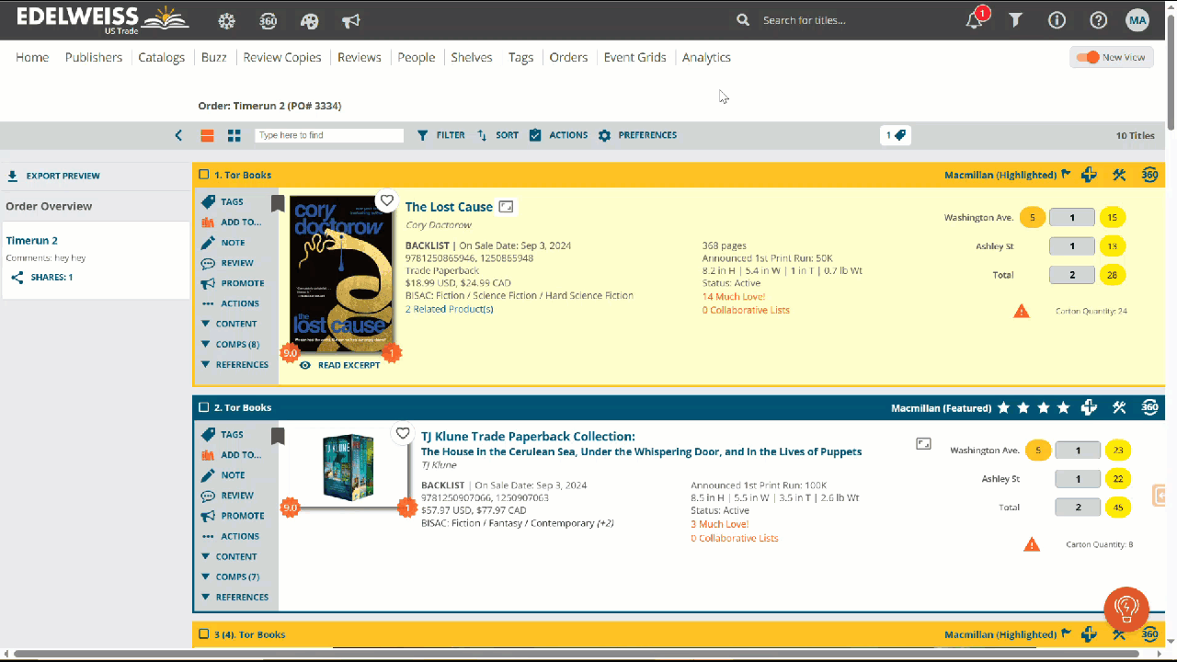This screenshot has width=1177, height=662.
Task: Open the lightbulb help bubble
Action: tap(1126, 609)
